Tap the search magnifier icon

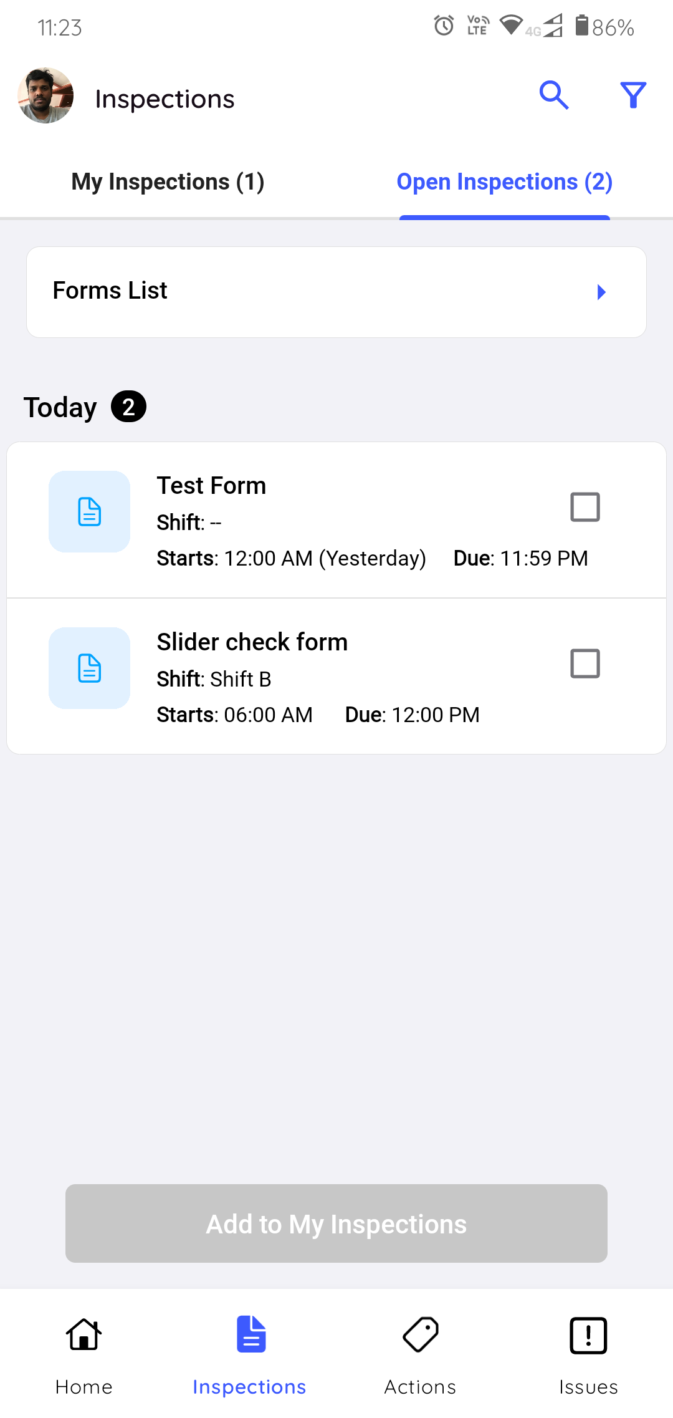(x=553, y=95)
